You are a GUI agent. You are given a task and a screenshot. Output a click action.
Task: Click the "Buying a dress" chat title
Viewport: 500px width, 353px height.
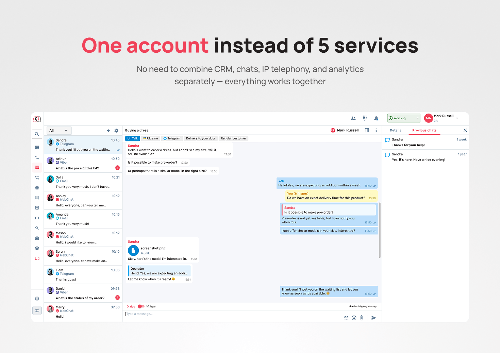coord(137,130)
